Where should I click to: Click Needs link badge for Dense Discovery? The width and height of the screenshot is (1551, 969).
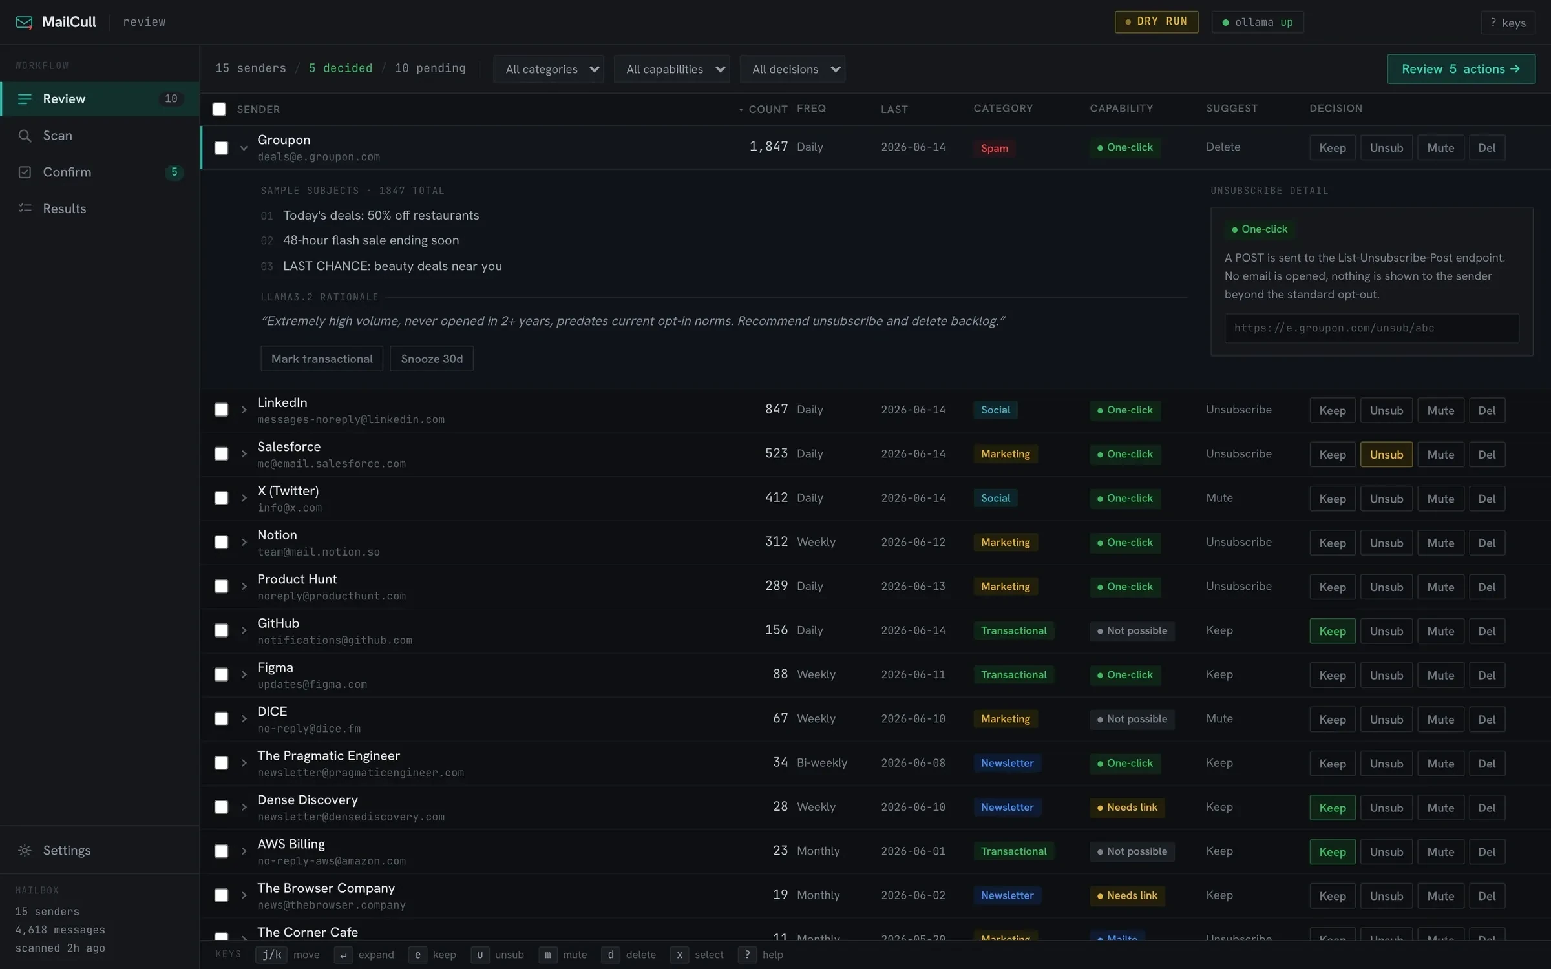[x=1127, y=807]
